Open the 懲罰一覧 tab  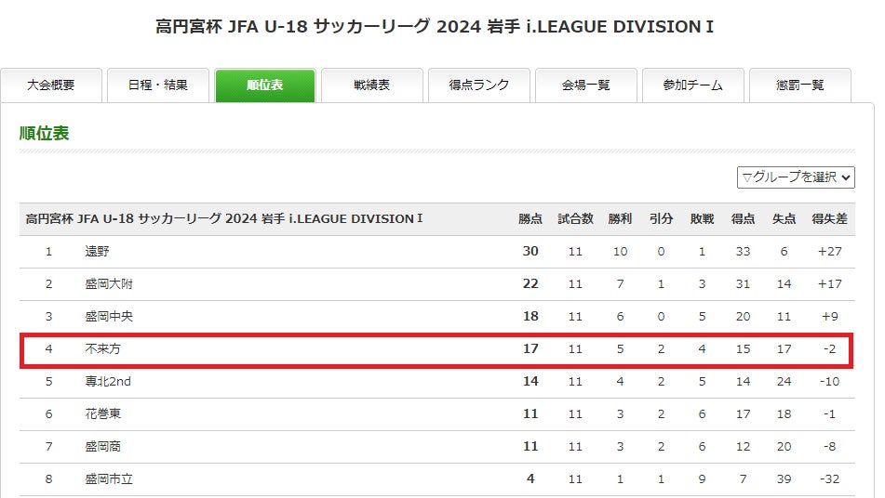(800, 85)
